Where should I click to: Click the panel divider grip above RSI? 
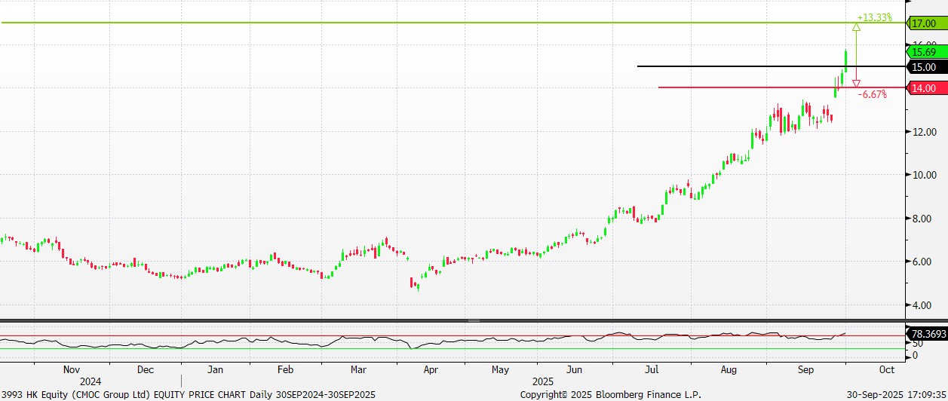[x=474, y=321]
